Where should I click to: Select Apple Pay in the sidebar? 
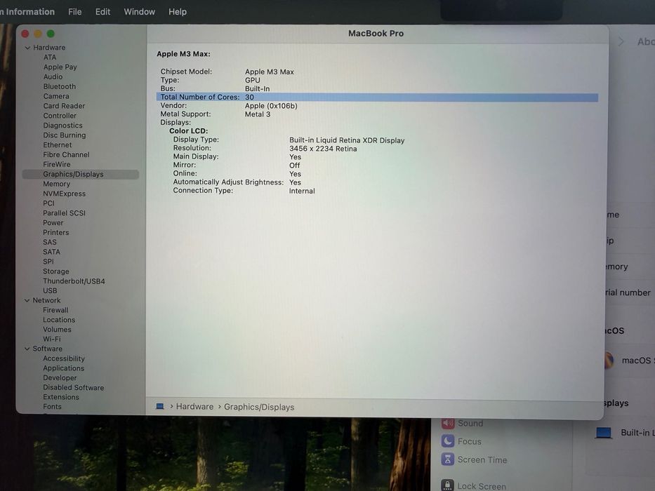(60, 67)
